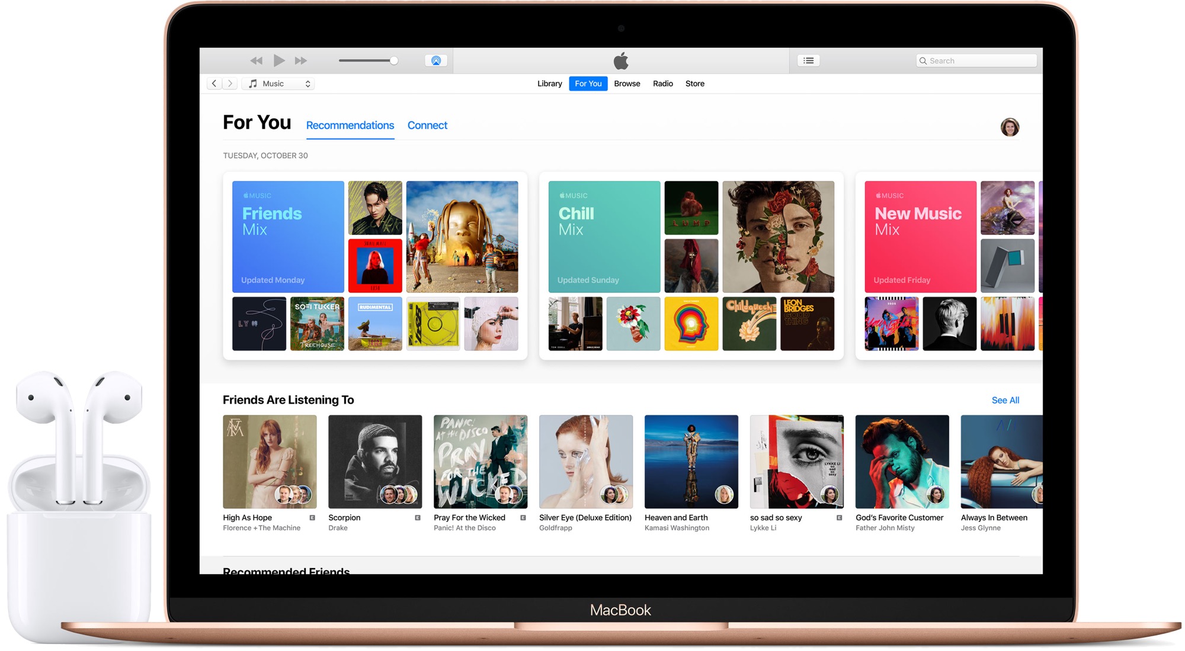Open the AirPlay output icon
The image size is (1185, 651).
point(436,60)
